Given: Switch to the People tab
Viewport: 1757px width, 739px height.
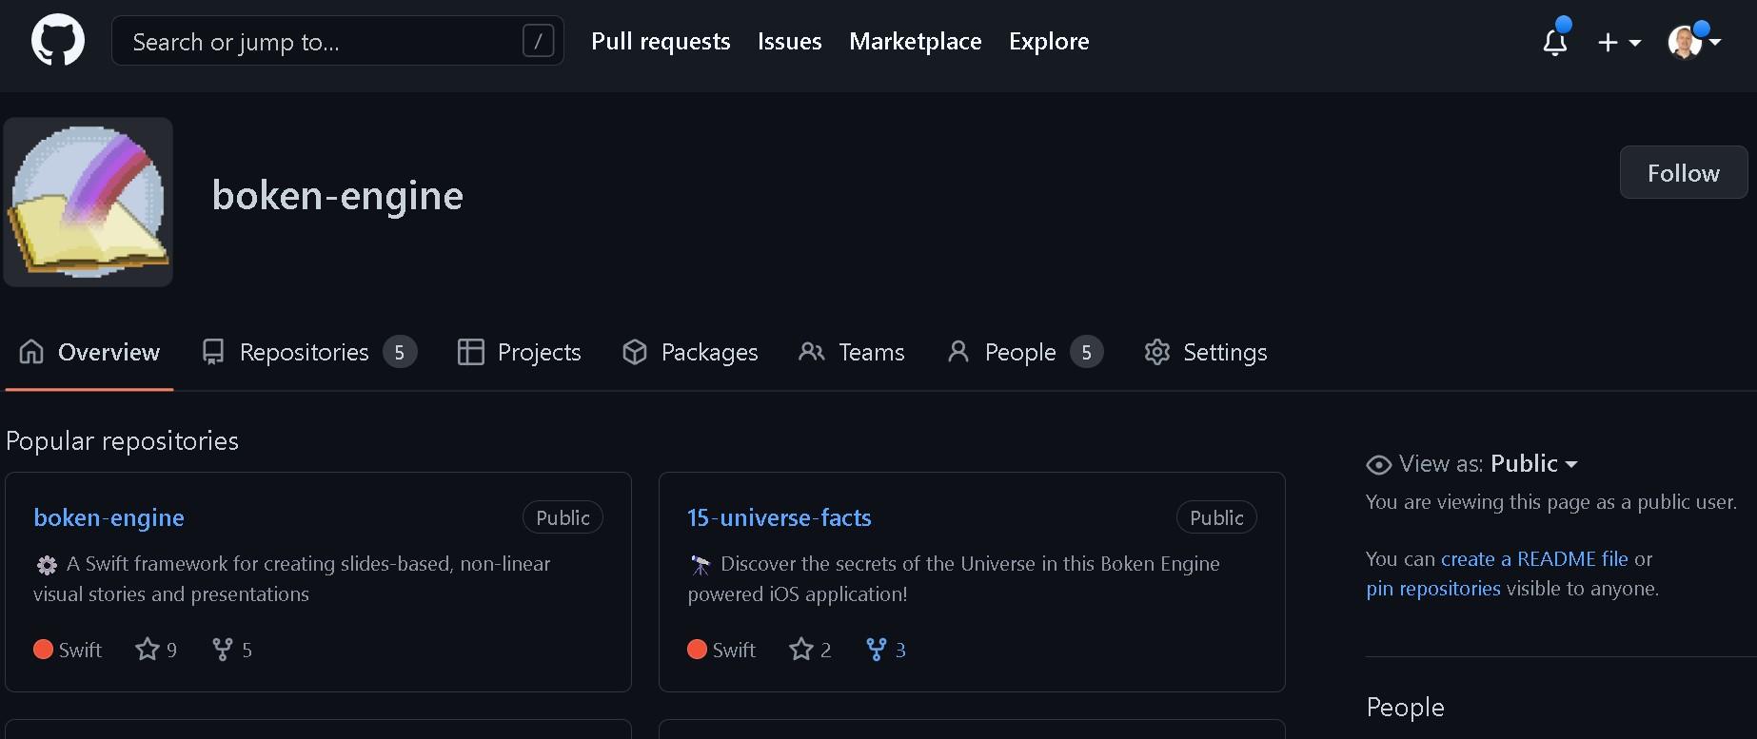Looking at the screenshot, I should coord(1025,352).
